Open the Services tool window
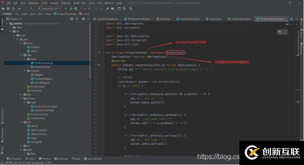Image resolution: width=304 pixels, height=165 pixels. (61, 159)
